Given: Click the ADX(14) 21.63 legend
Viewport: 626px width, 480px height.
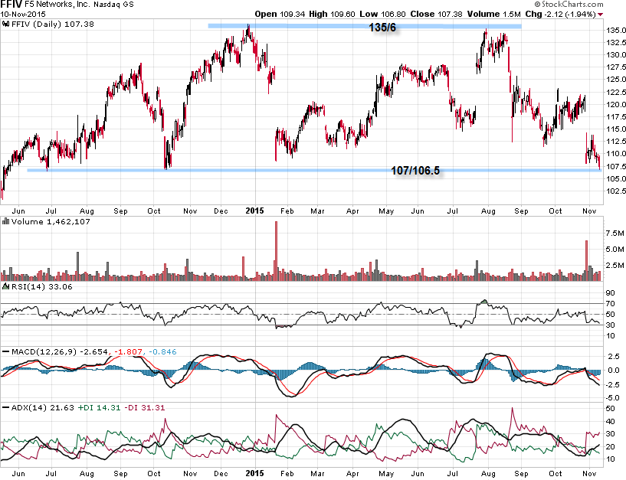Looking at the screenshot, I should [43, 407].
